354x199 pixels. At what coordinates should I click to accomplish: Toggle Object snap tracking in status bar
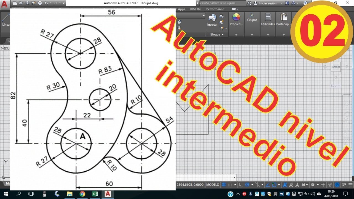(x=268, y=185)
